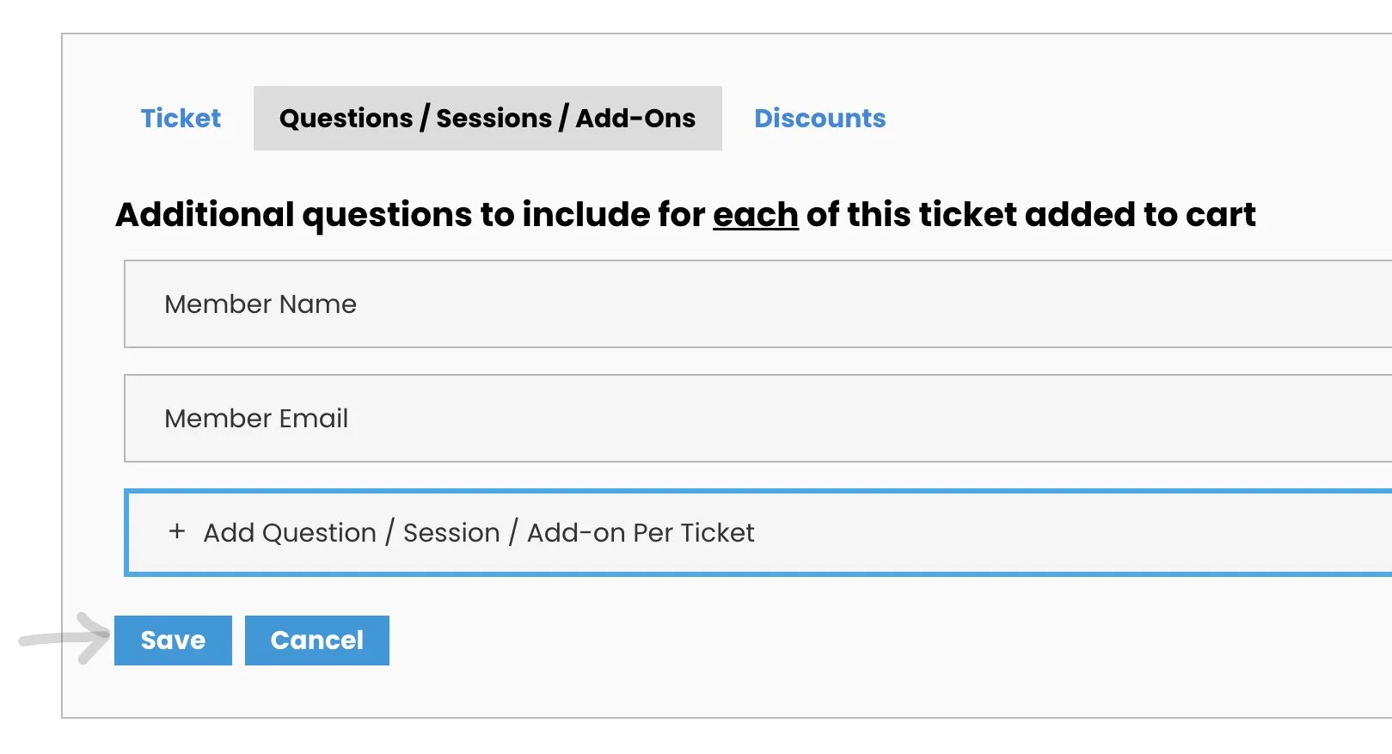Open Add Question / Session / Add-on Per Ticket
1392x754 pixels.
478,533
